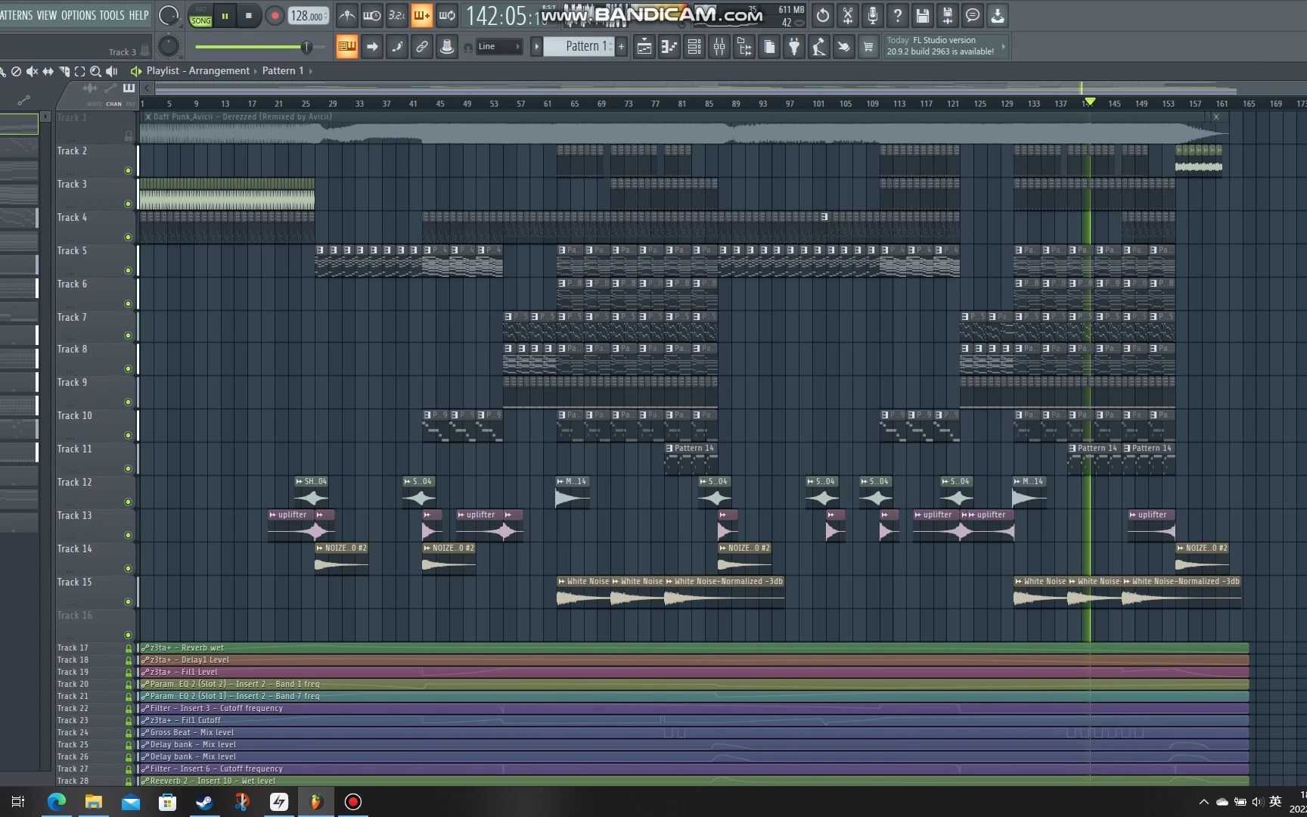The height and width of the screenshot is (817, 1307).
Task: Click the metronome icon
Action: [346, 15]
